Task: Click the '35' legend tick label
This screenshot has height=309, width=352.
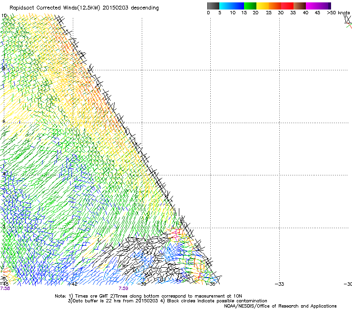Action: click(293, 13)
